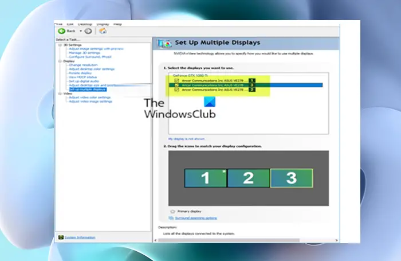Open the Back history dropdown arrow
Image resolution: width=401 pixels, height=261 pixels.
tap(81, 31)
